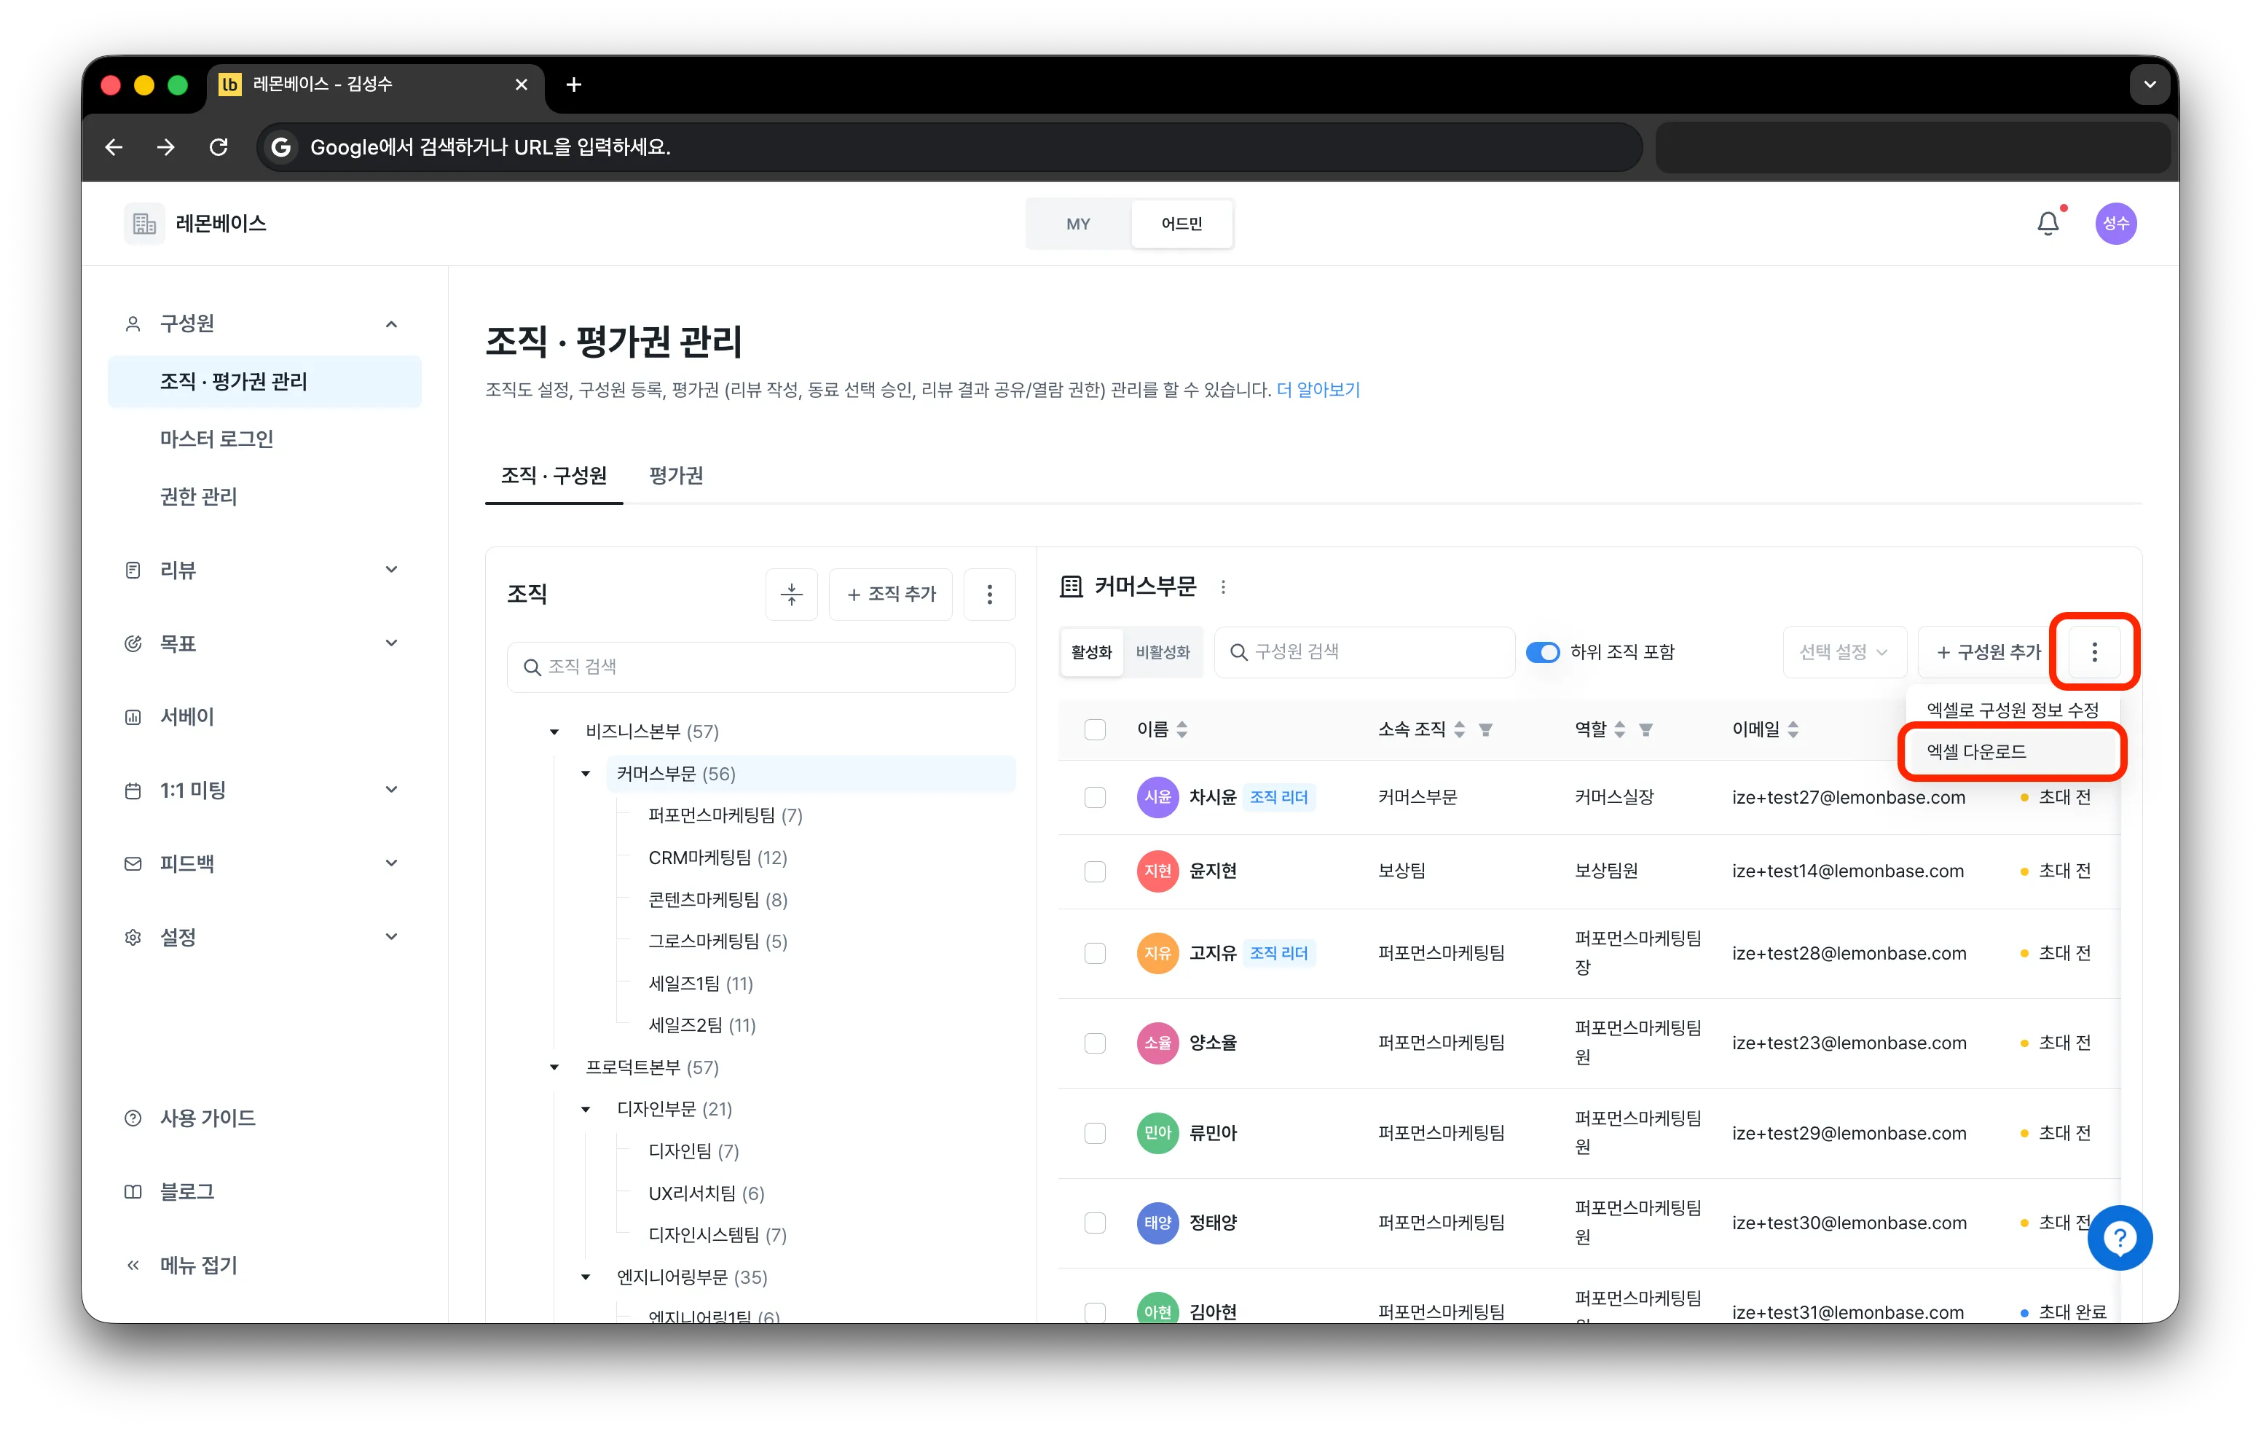This screenshot has height=1431, width=2261.
Task: Expand the 리뷰 sidebar section
Action: click(x=392, y=570)
